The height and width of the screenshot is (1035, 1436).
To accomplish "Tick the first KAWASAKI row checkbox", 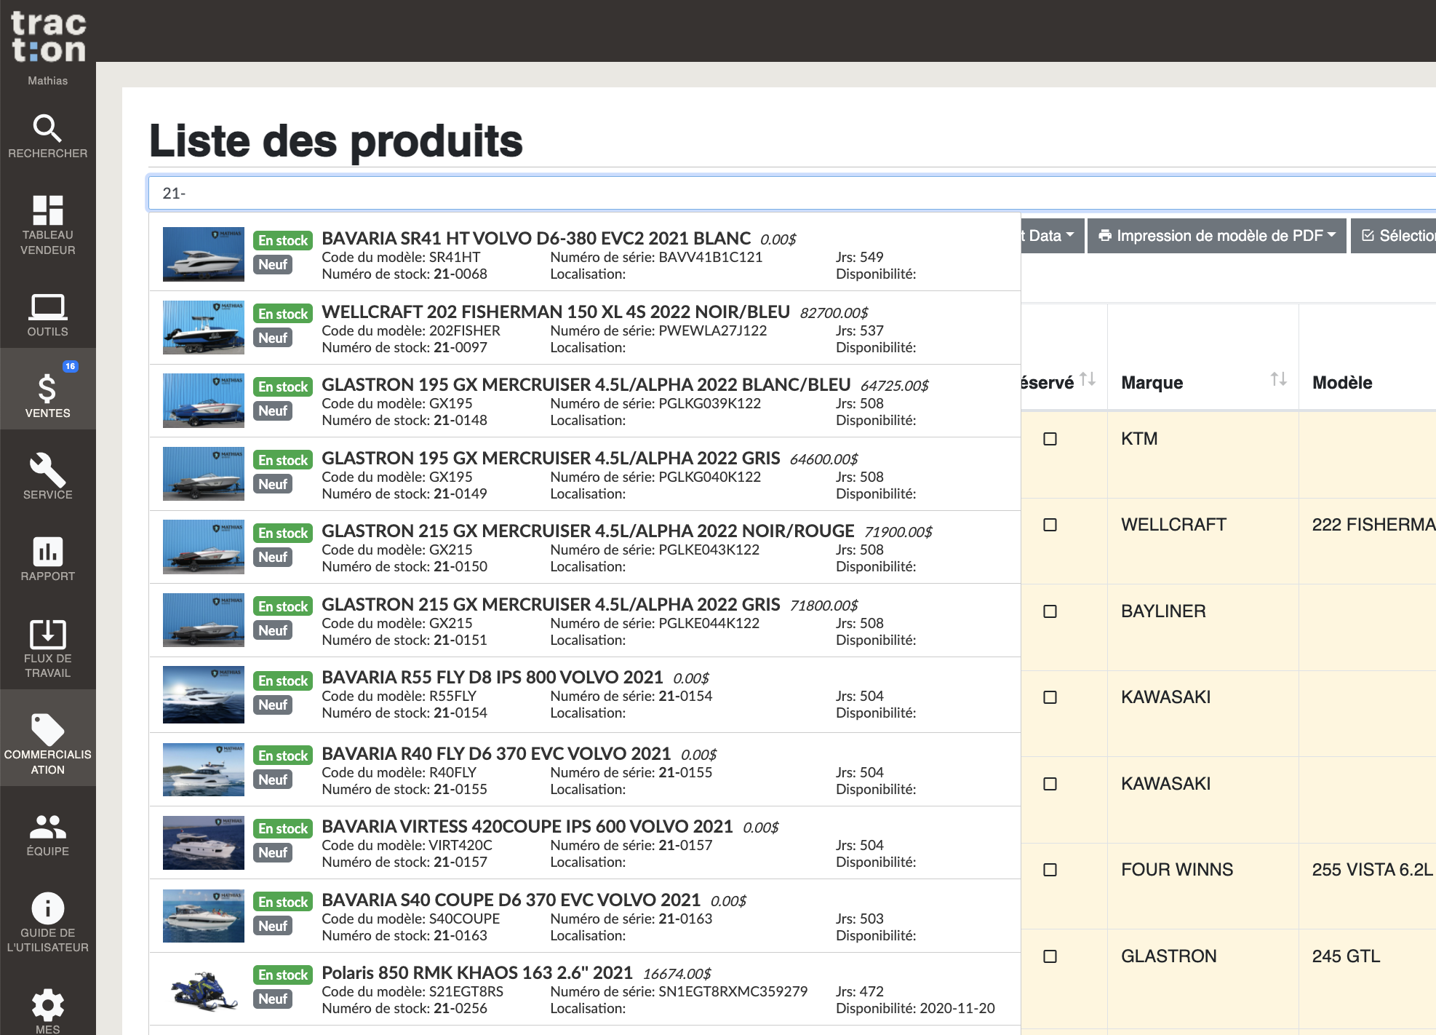I will [x=1050, y=697].
